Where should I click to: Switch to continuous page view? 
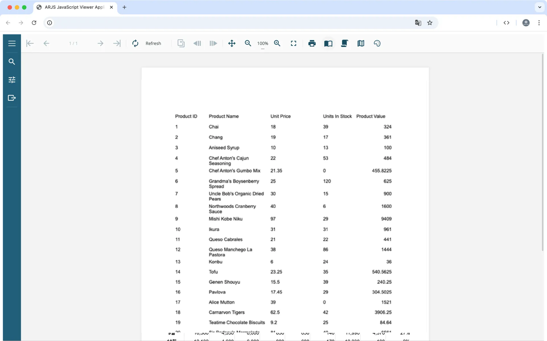pyautogui.click(x=344, y=43)
